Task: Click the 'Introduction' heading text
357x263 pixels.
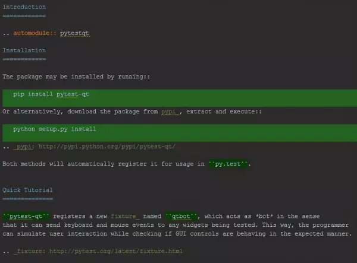Action: coord(24,7)
